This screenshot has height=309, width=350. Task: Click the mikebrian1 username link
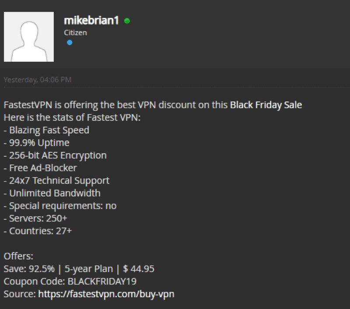pos(91,21)
